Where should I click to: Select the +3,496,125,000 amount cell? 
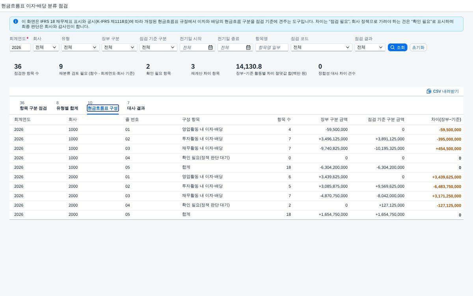333,139
